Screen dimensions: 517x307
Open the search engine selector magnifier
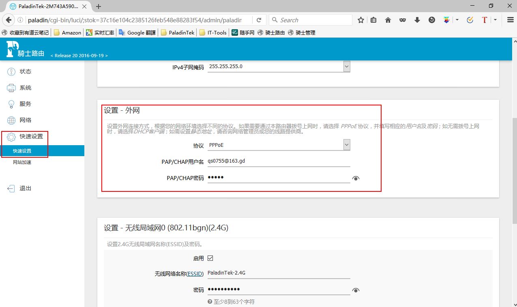275,20
